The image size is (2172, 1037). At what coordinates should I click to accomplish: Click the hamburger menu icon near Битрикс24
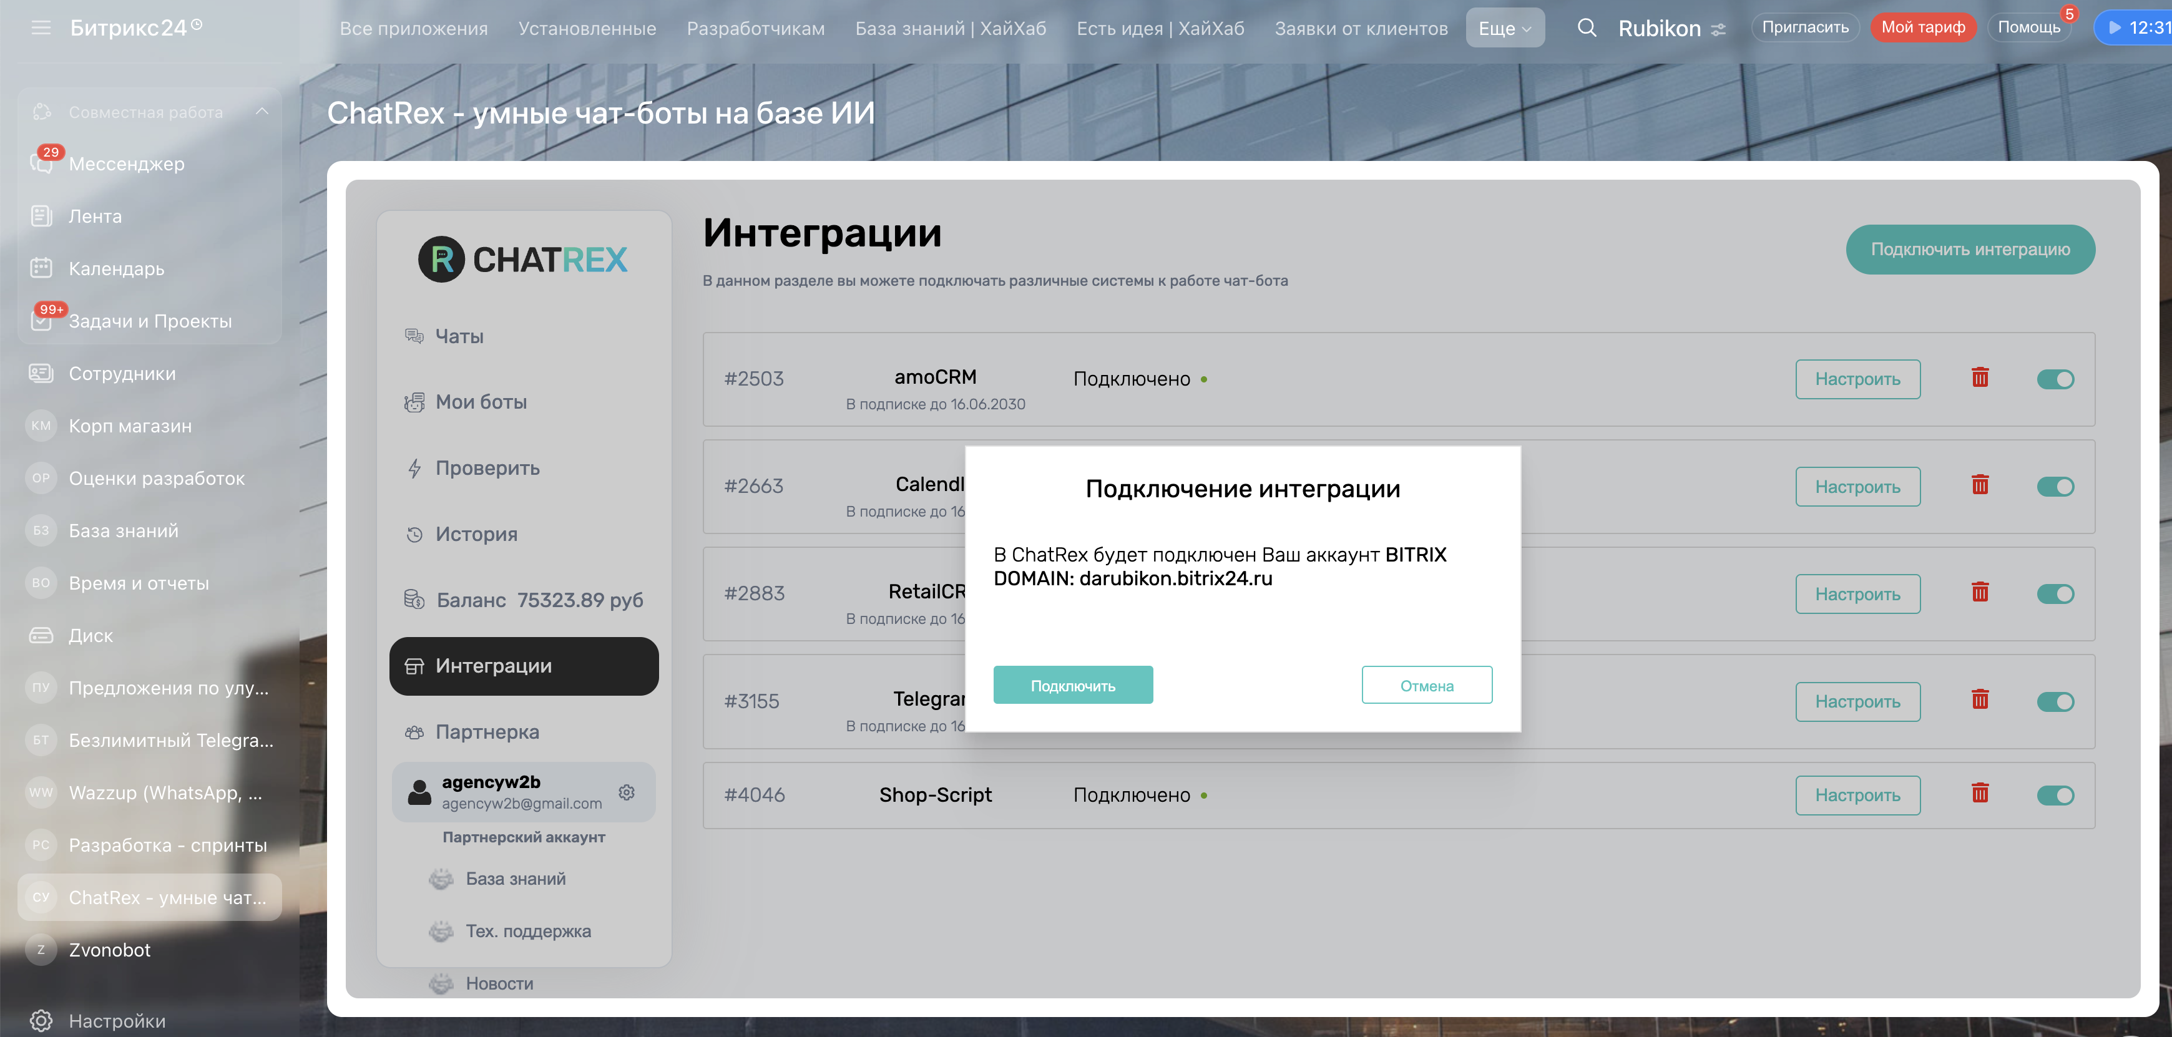click(41, 28)
